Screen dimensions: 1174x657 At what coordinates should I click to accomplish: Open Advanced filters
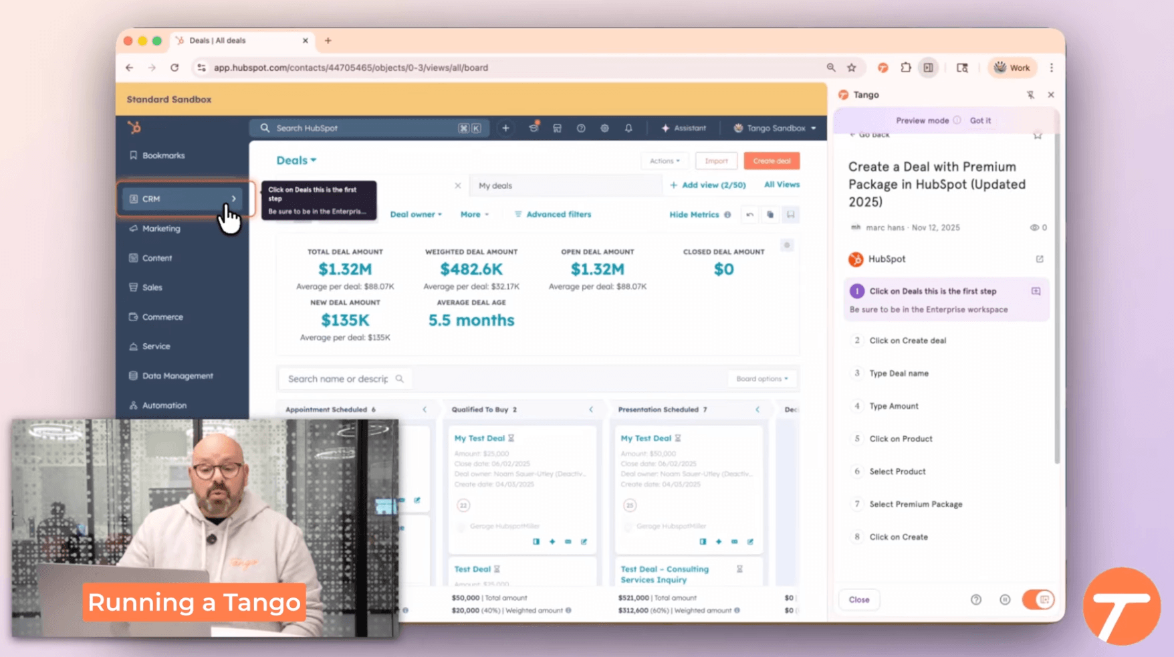tap(553, 215)
